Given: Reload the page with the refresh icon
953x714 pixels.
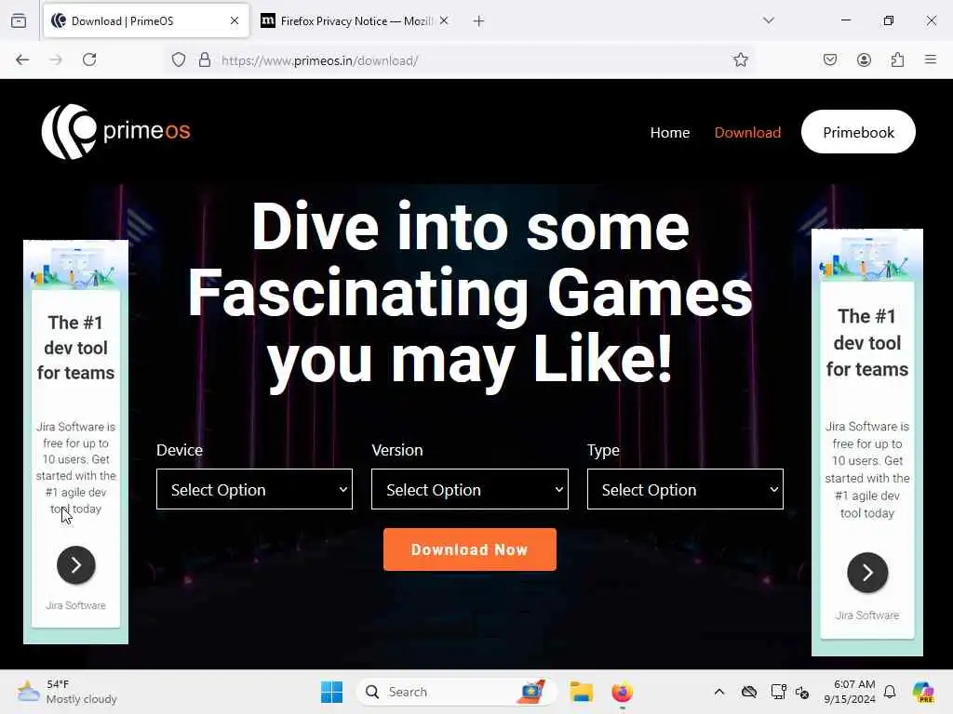Looking at the screenshot, I should pyautogui.click(x=89, y=59).
